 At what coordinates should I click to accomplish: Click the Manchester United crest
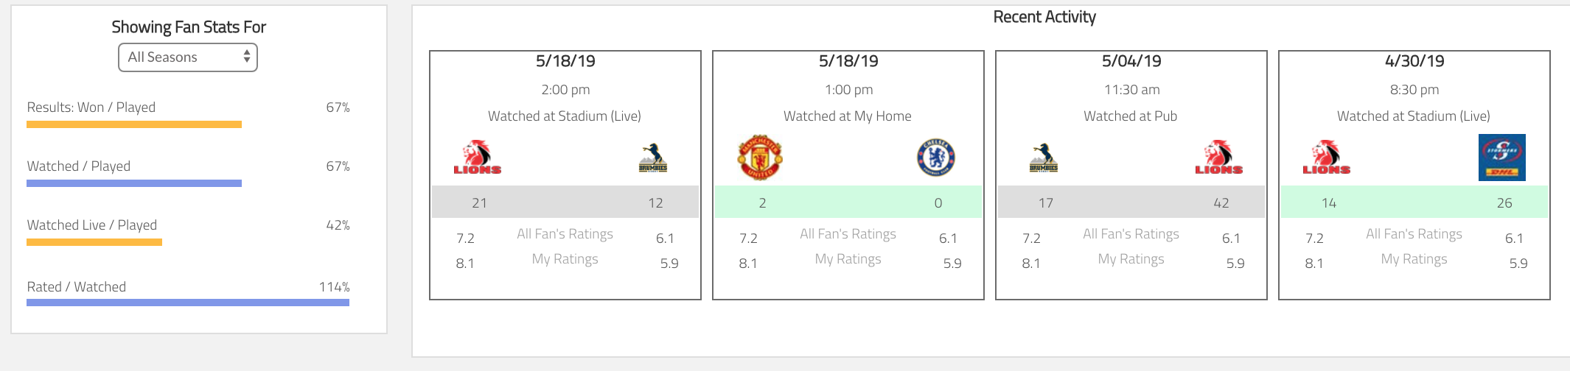760,158
